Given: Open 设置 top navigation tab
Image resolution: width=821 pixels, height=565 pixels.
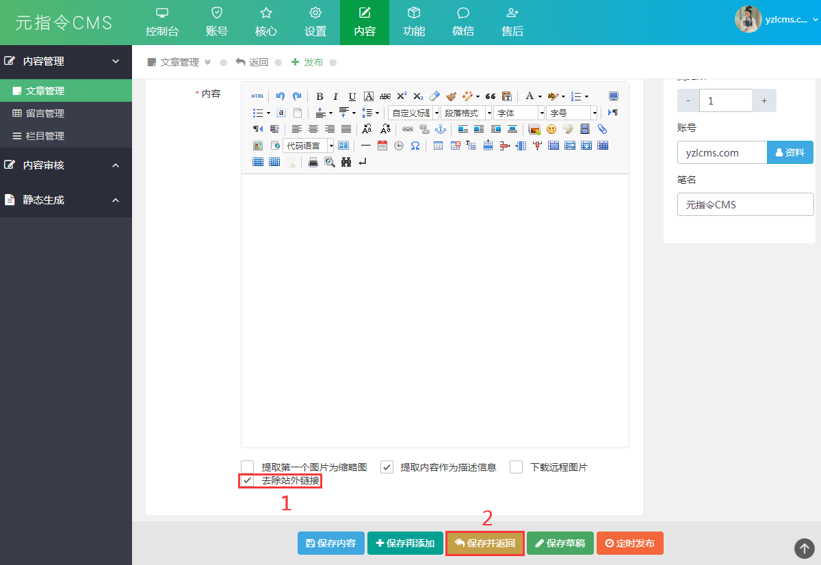Looking at the screenshot, I should tap(315, 23).
